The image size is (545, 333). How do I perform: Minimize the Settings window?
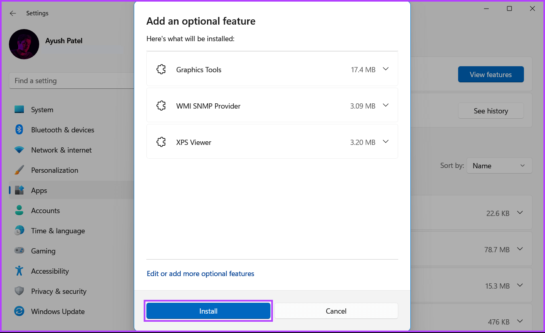pos(487,8)
